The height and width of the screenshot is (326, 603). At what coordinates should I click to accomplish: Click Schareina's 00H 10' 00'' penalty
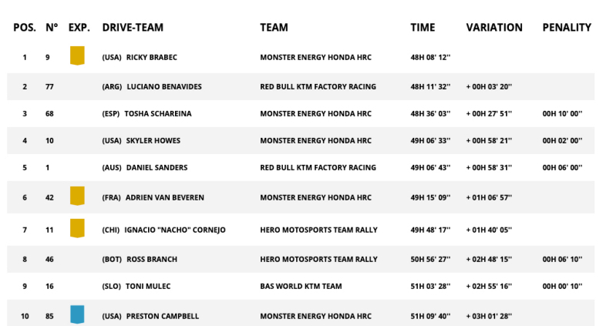[562, 114]
